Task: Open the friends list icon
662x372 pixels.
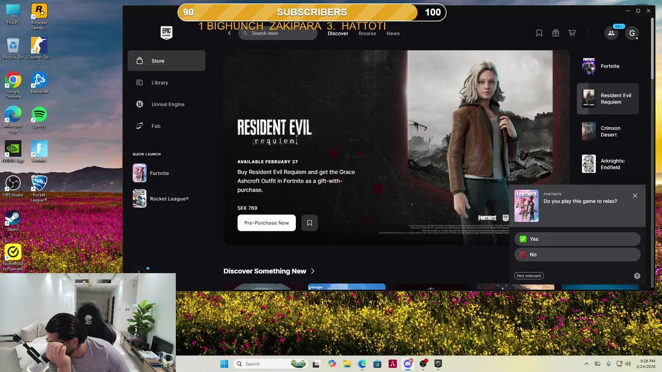Action: pyautogui.click(x=611, y=33)
